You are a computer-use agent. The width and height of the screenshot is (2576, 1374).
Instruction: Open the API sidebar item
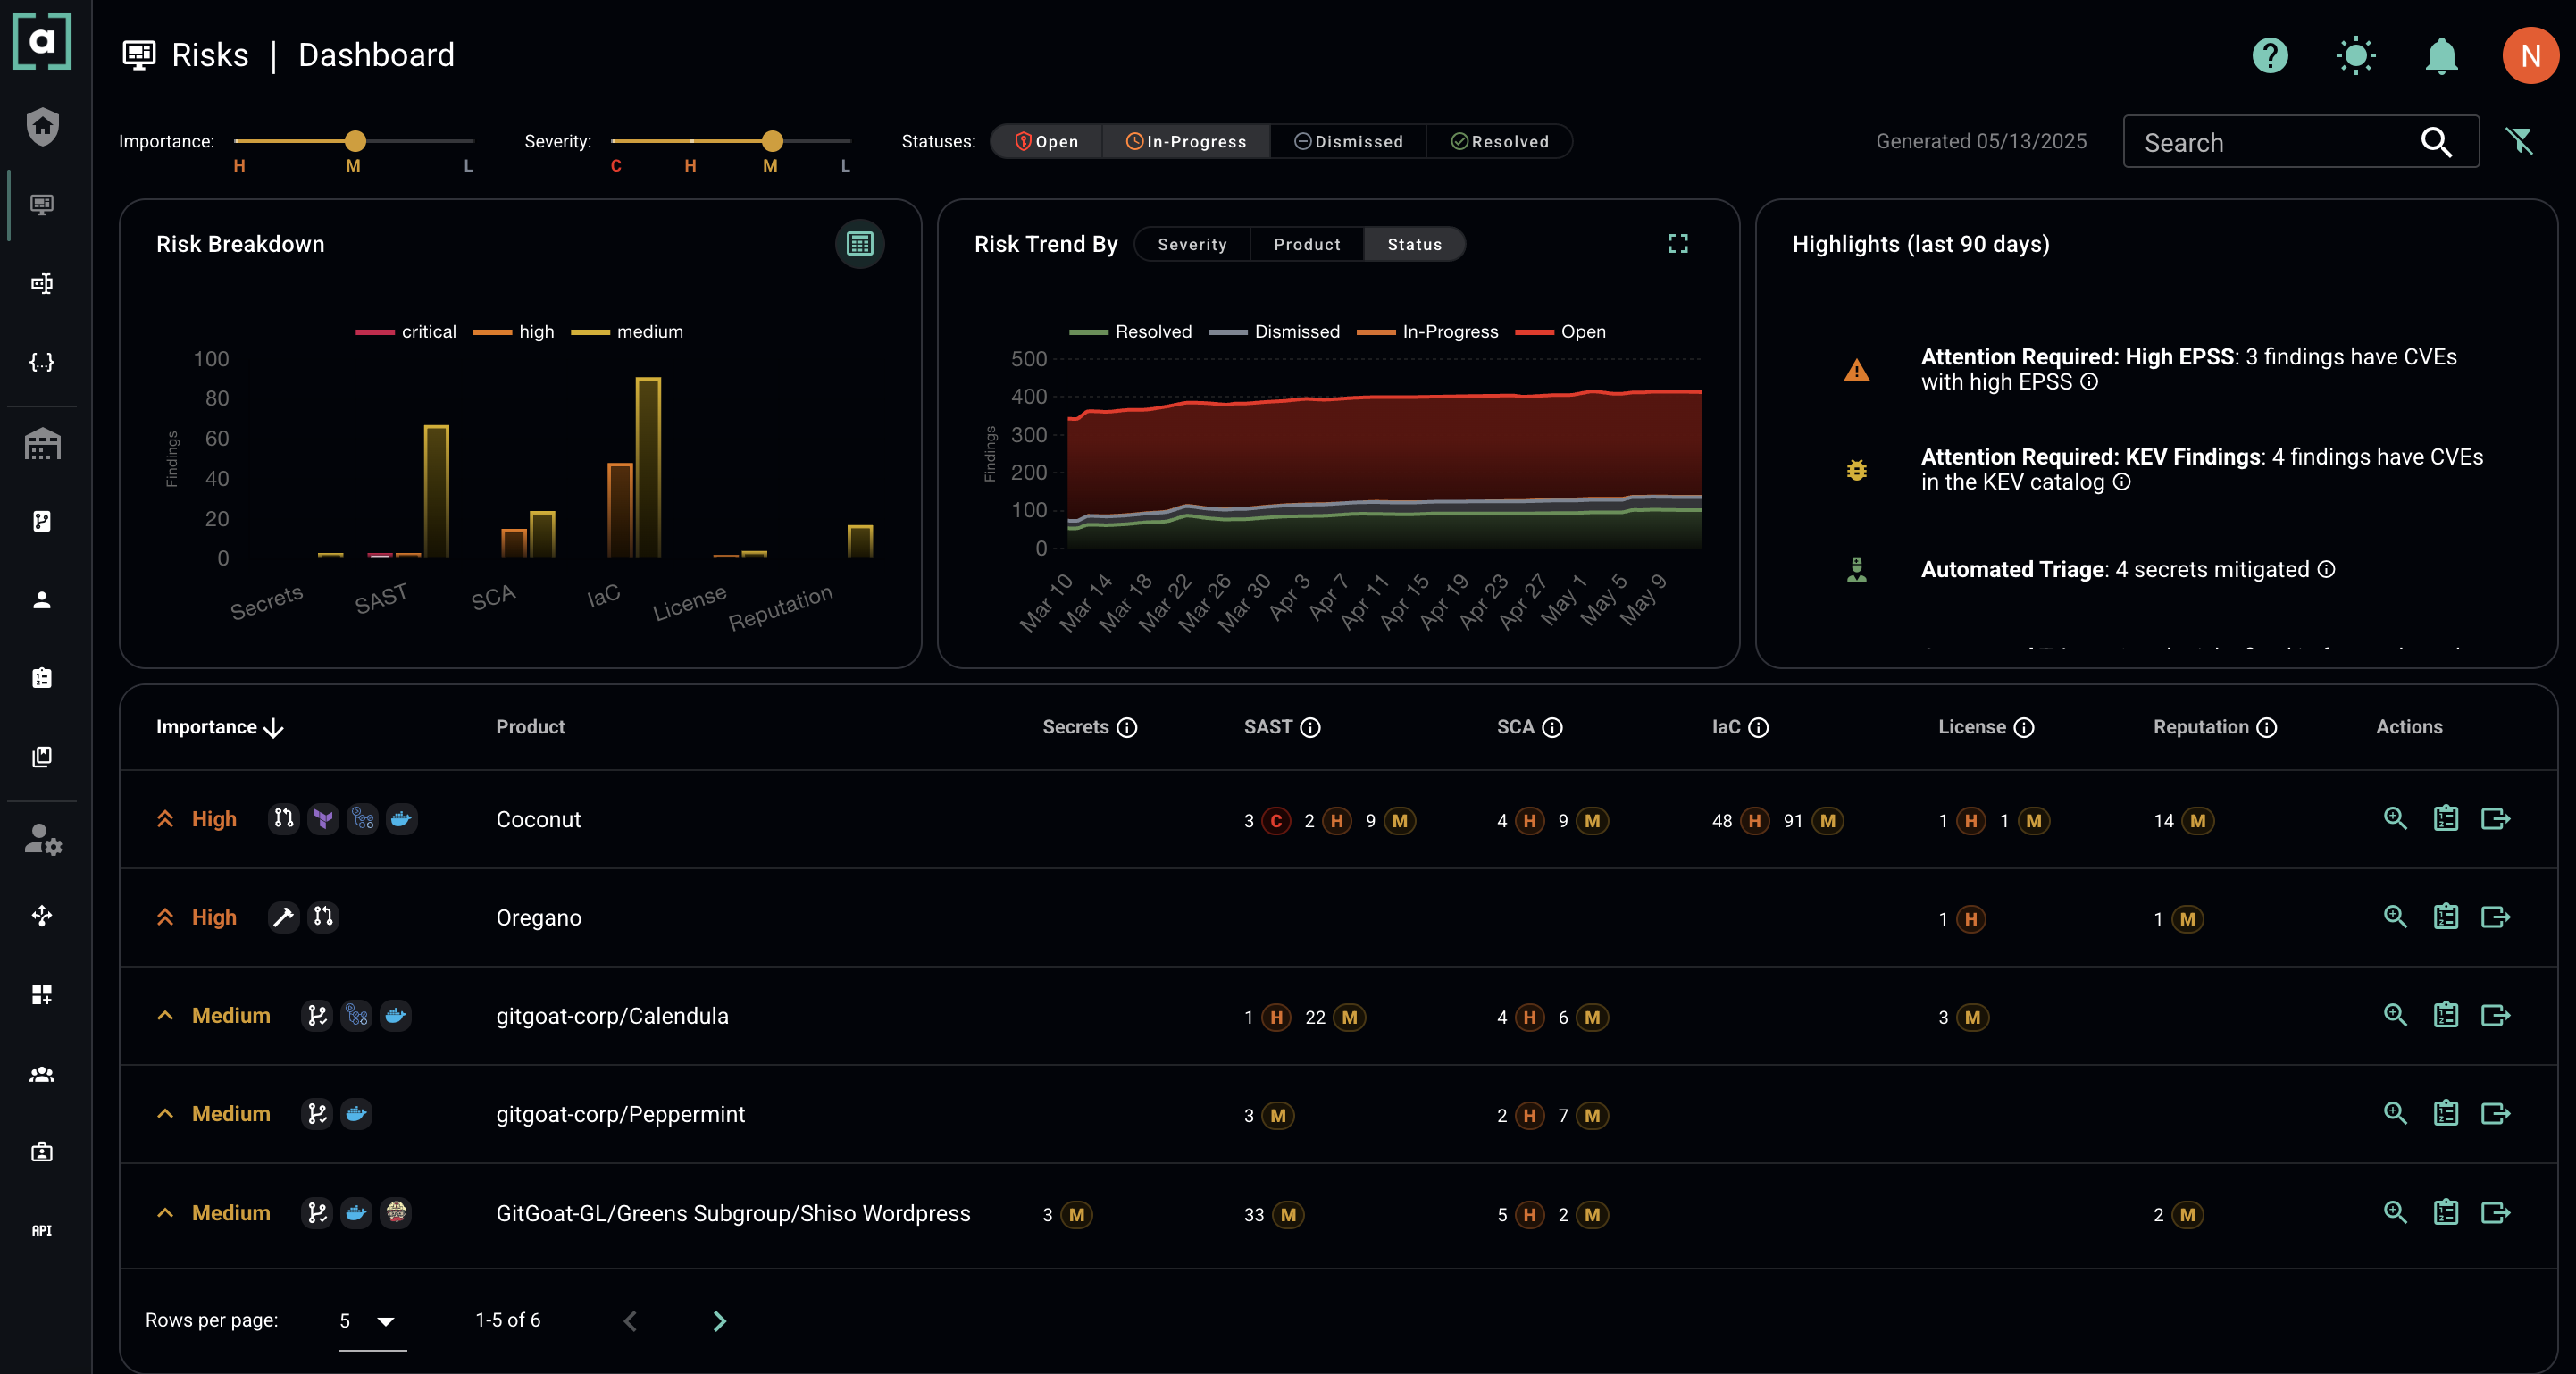point(42,1231)
